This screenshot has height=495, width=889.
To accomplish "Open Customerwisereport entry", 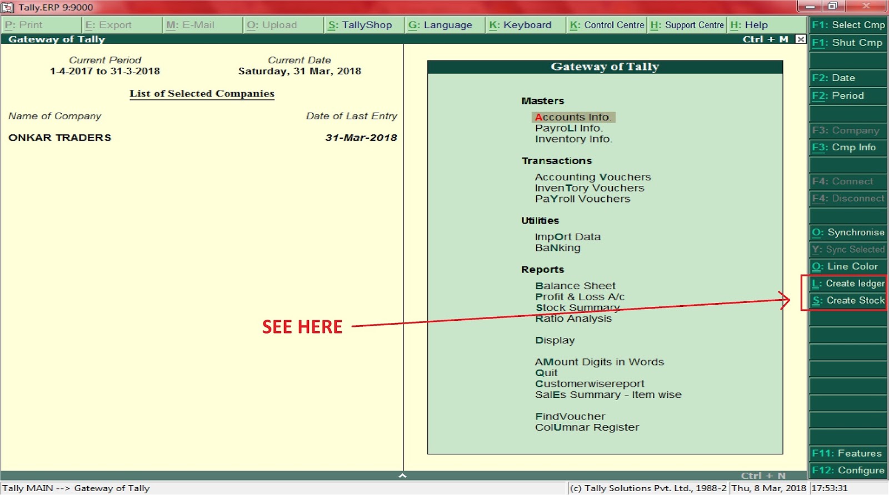I will (x=590, y=384).
